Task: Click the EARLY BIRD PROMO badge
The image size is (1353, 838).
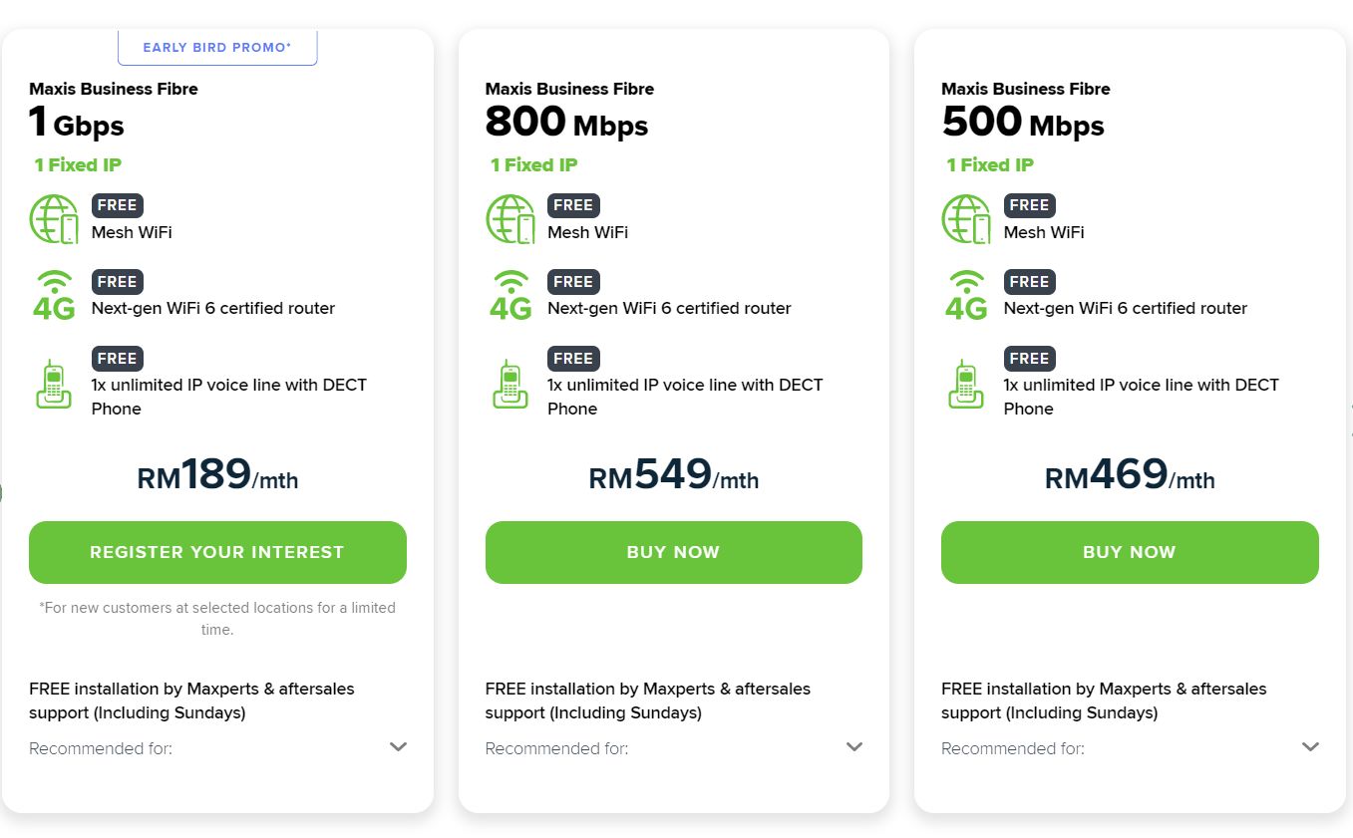Action: 217,46
